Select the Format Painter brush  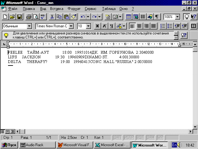pyautogui.click(x=74, y=17)
